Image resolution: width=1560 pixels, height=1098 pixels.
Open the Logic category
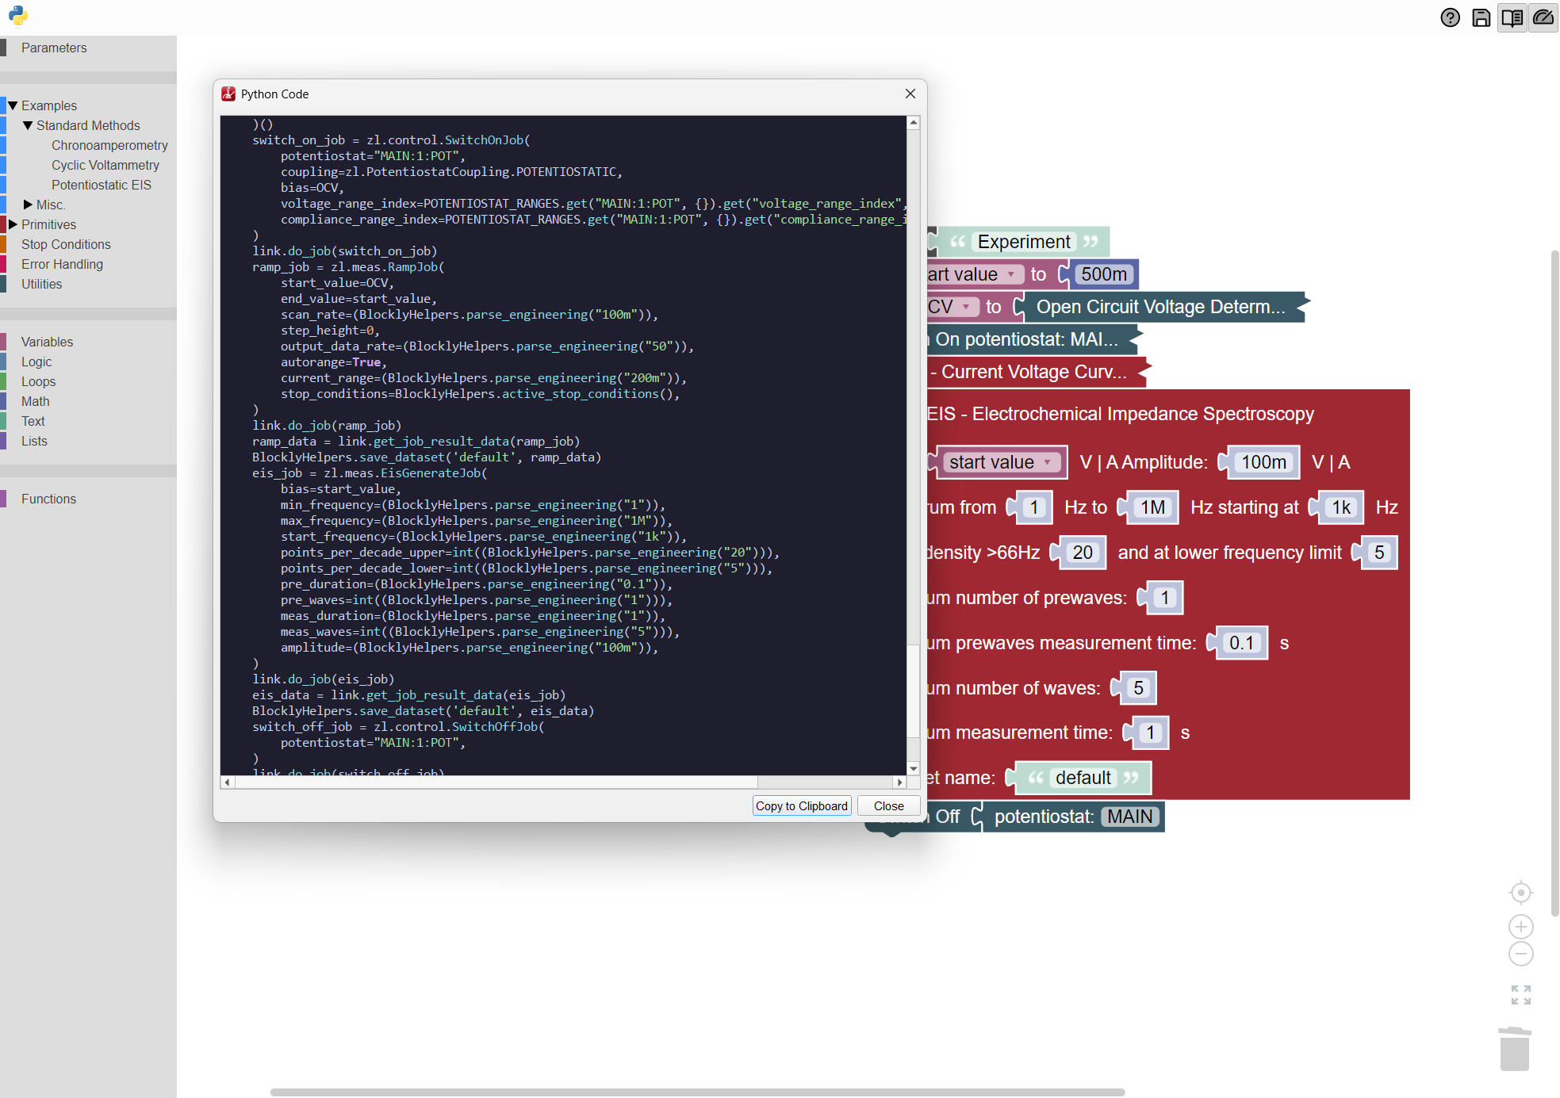pyautogui.click(x=36, y=362)
